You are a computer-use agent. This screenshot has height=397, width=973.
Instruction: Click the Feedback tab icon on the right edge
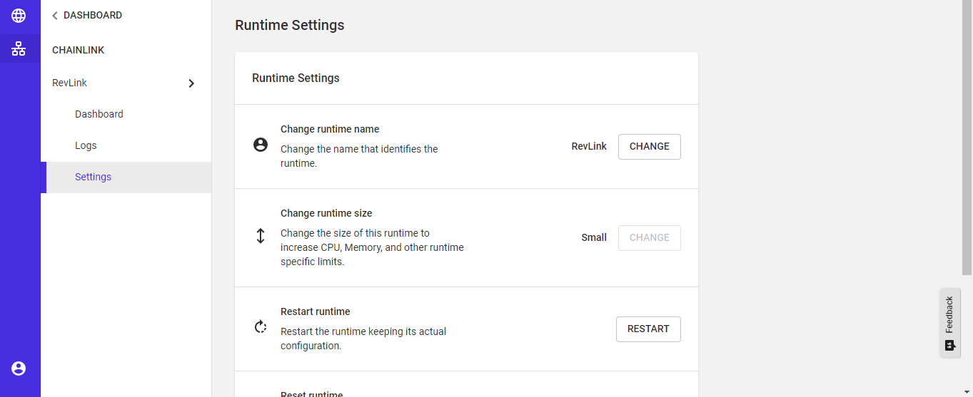tap(949, 346)
